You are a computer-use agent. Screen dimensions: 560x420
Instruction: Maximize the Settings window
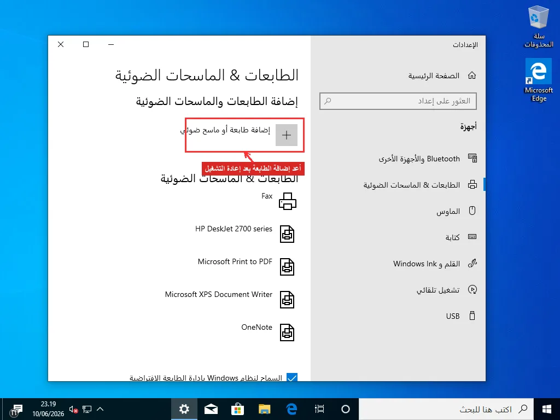pyautogui.click(x=86, y=44)
